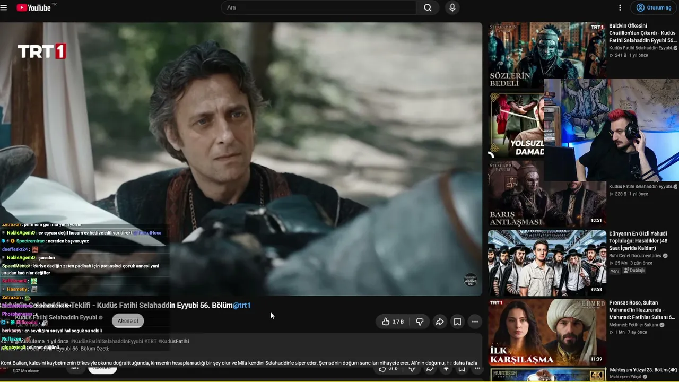Like the video showing 3,7 B likes
The image size is (679, 382).
[393, 322]
